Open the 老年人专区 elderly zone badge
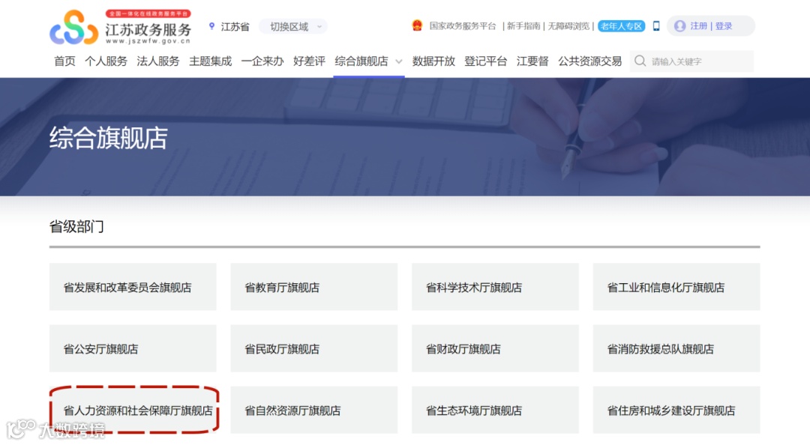This screenshot has width=810, height=445. click(x=621, y=26)
